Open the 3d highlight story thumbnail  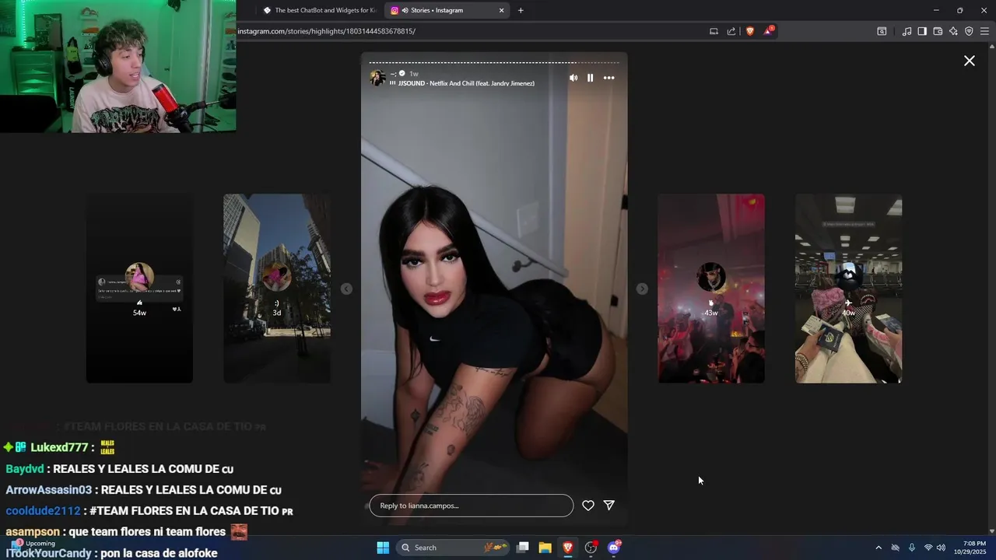click(277, 289)
